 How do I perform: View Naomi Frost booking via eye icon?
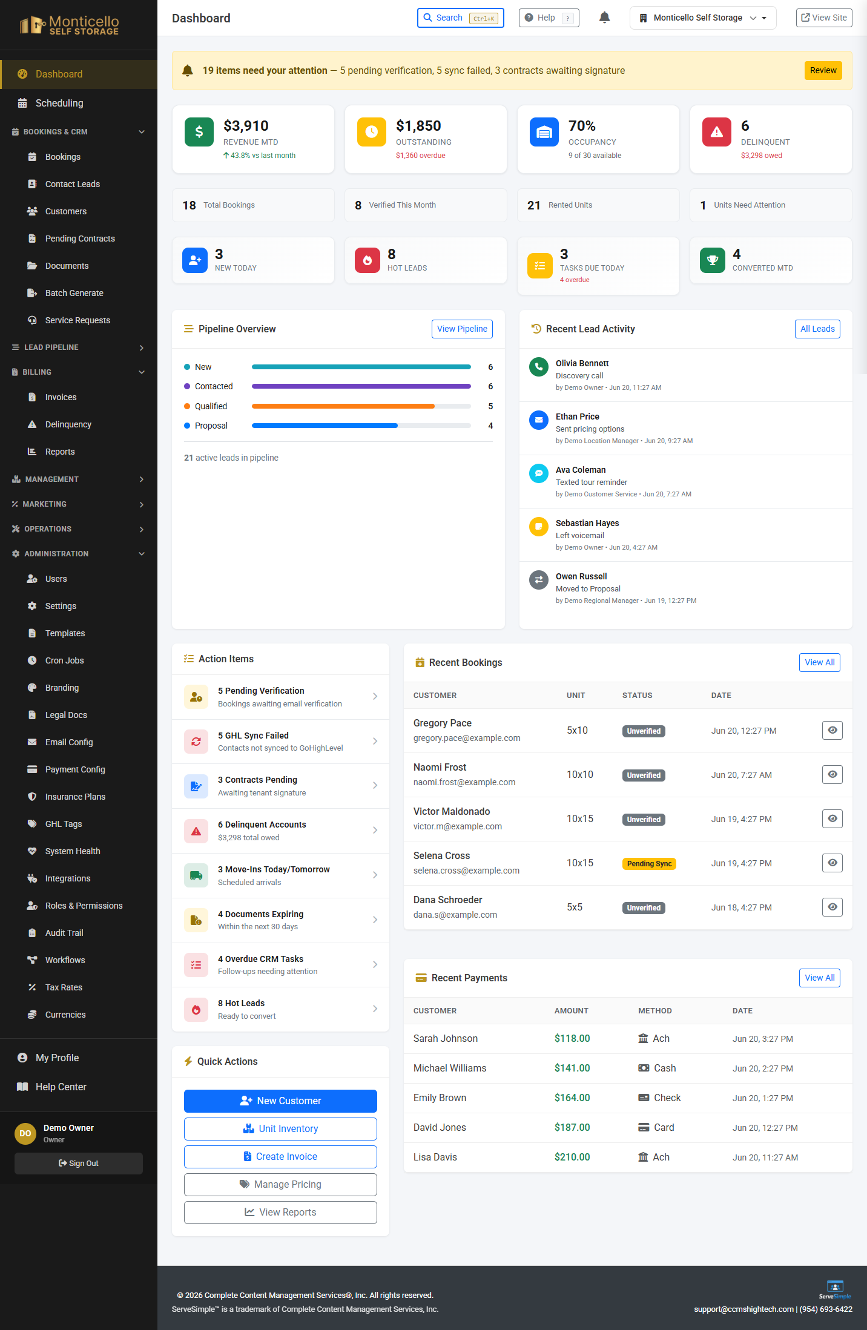coord(832,774)
